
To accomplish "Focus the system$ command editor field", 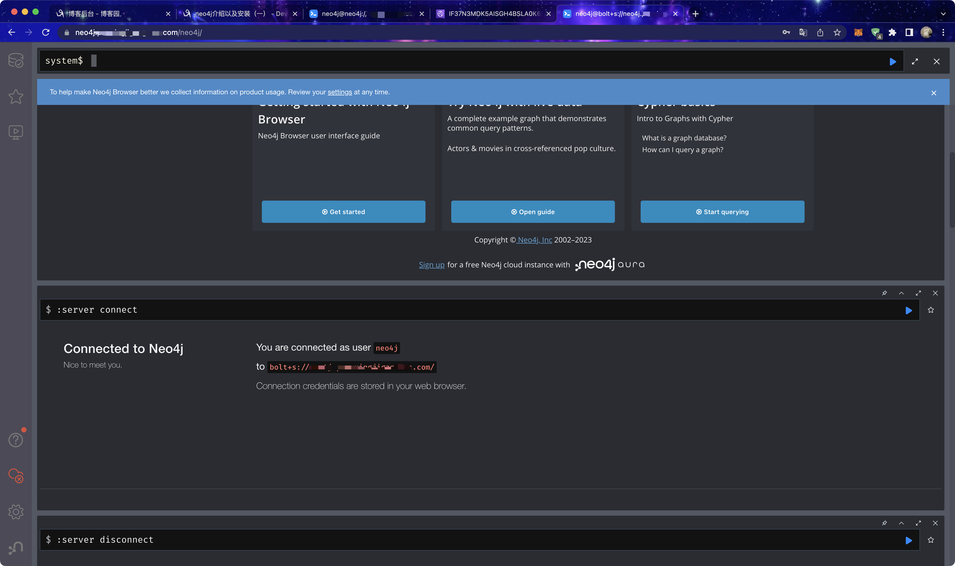I will (x=458, y=61).
